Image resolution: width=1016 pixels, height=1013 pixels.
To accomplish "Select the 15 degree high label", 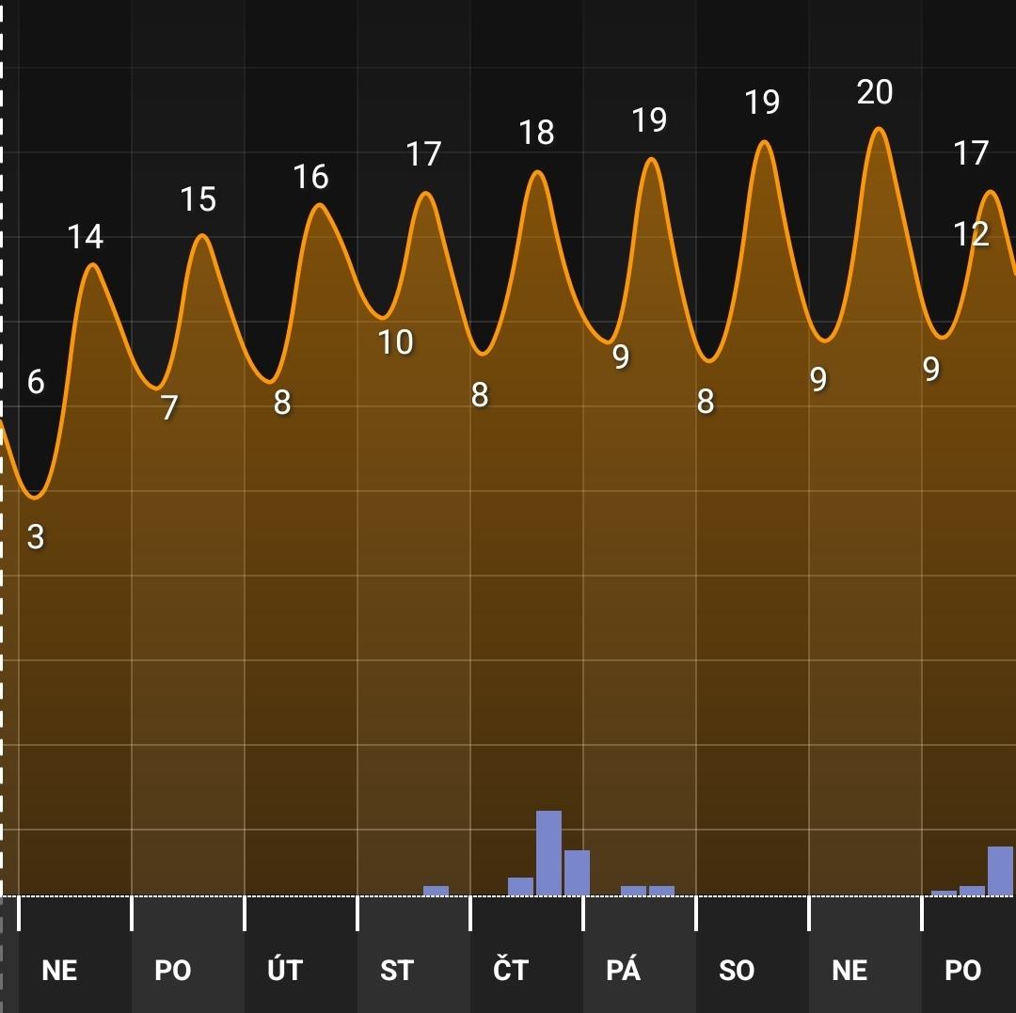I will coord(198,199).
